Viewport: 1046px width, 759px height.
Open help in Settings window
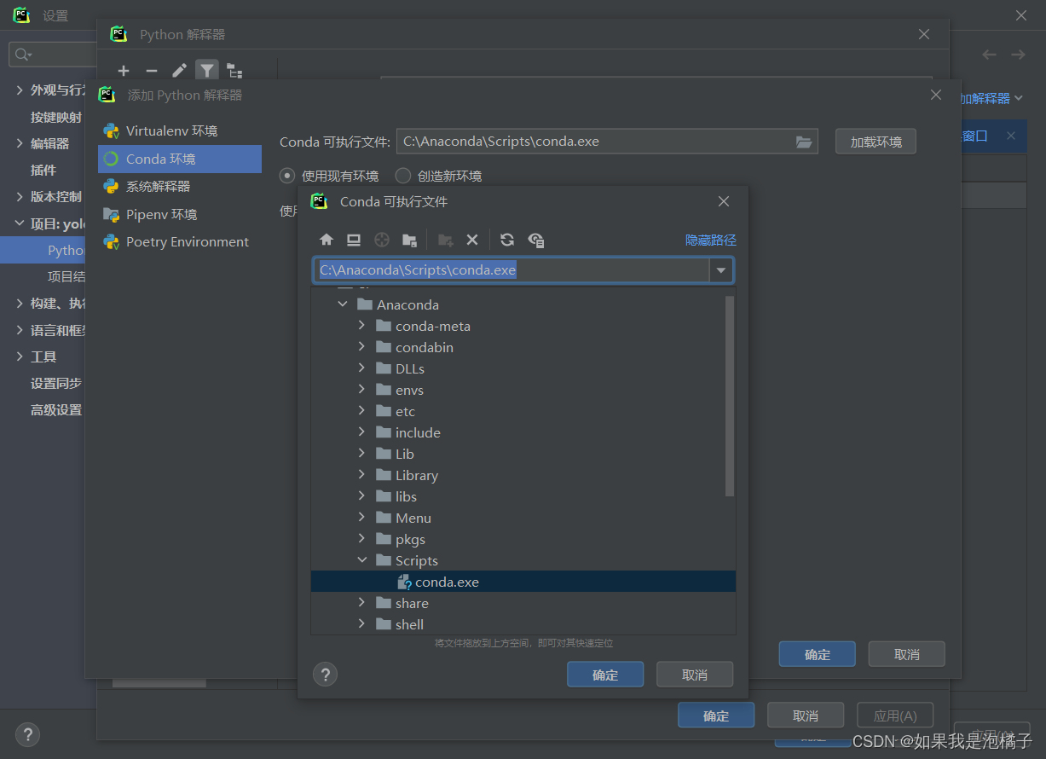(x=27, y=734)
